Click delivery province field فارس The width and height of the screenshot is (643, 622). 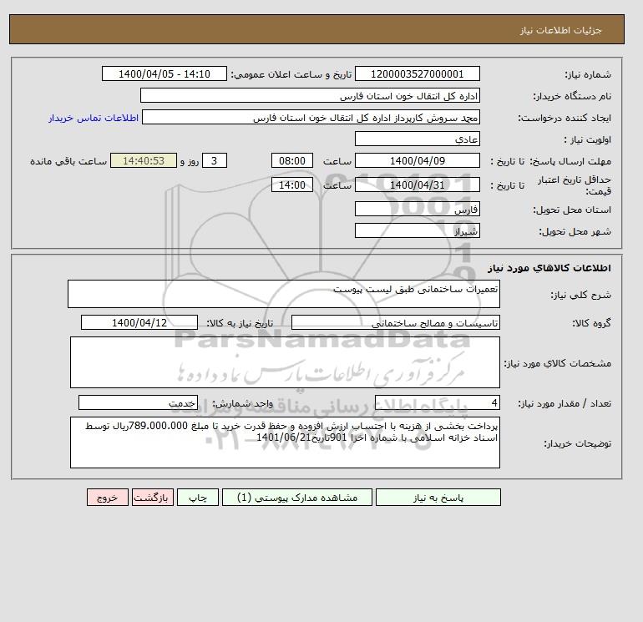click(x=417, y=209)
